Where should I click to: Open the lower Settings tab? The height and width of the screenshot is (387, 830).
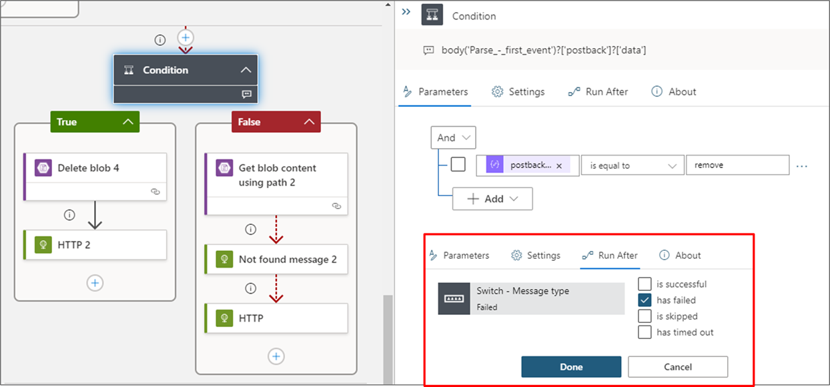(x=536, y=256)
